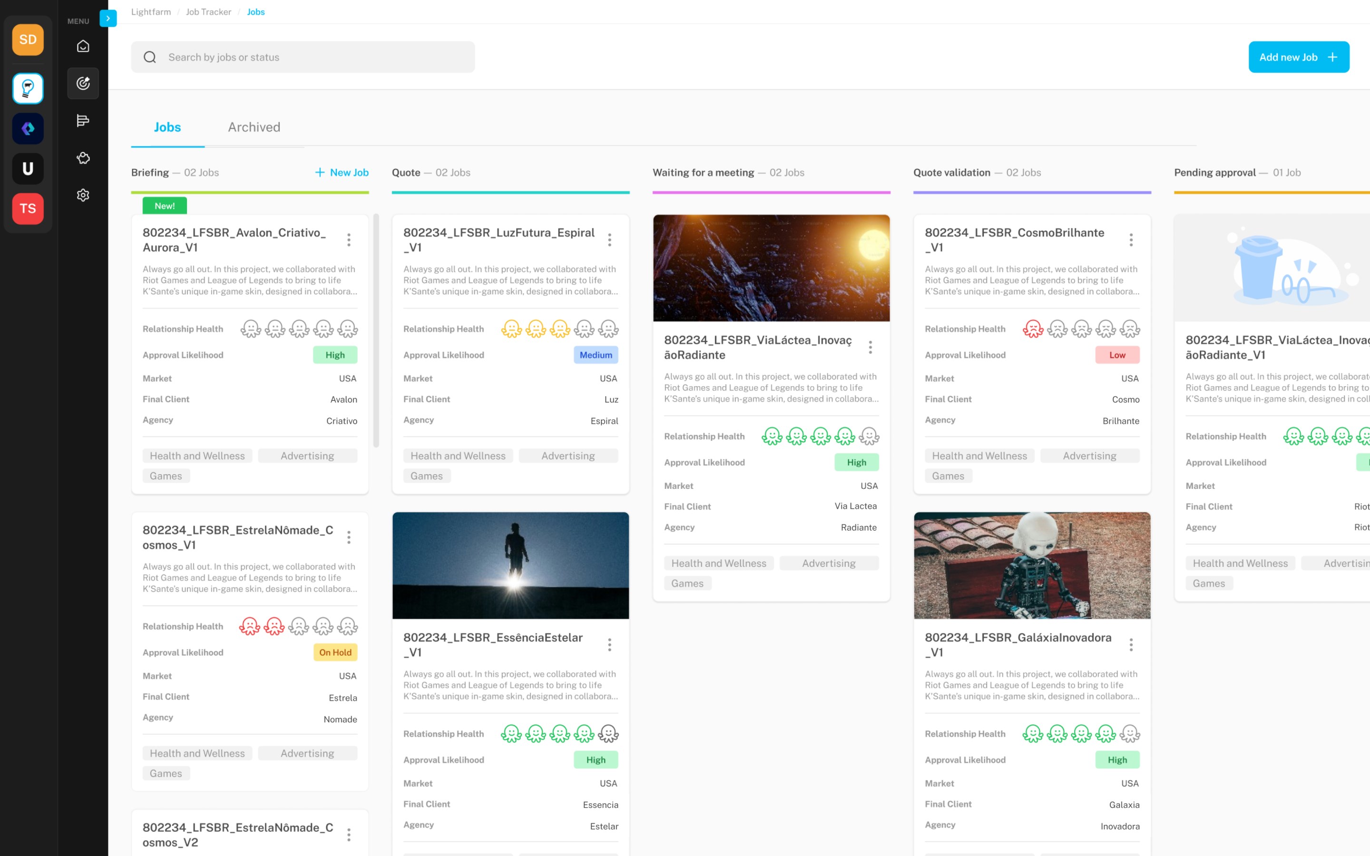Screen dimensions: 1370x856
Task: Select the Jobs tab
Action: tap(167, 127)
